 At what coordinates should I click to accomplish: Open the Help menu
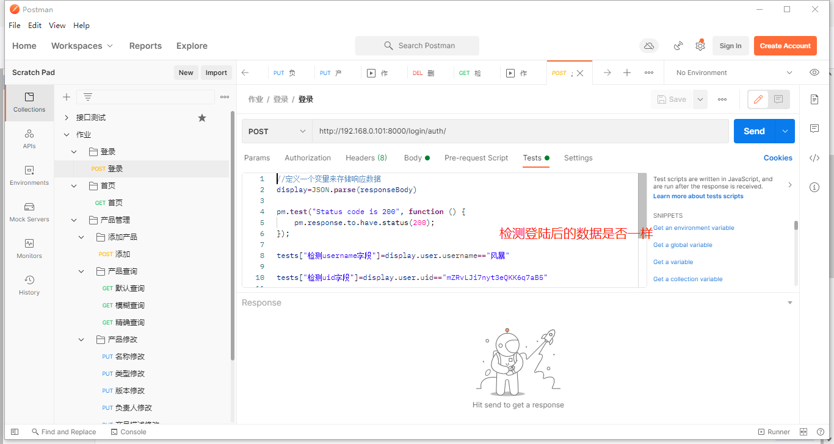point(81,26)
